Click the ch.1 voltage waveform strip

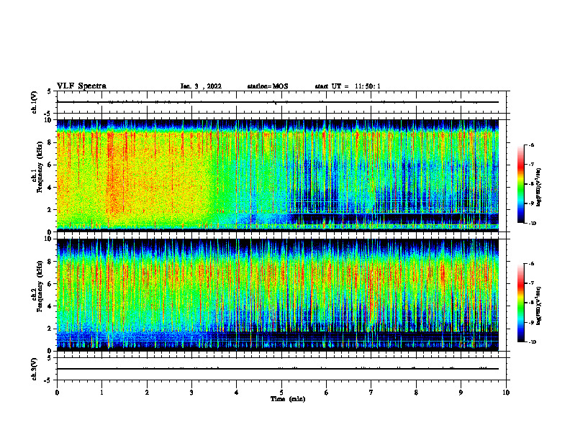tap(281, 102)
